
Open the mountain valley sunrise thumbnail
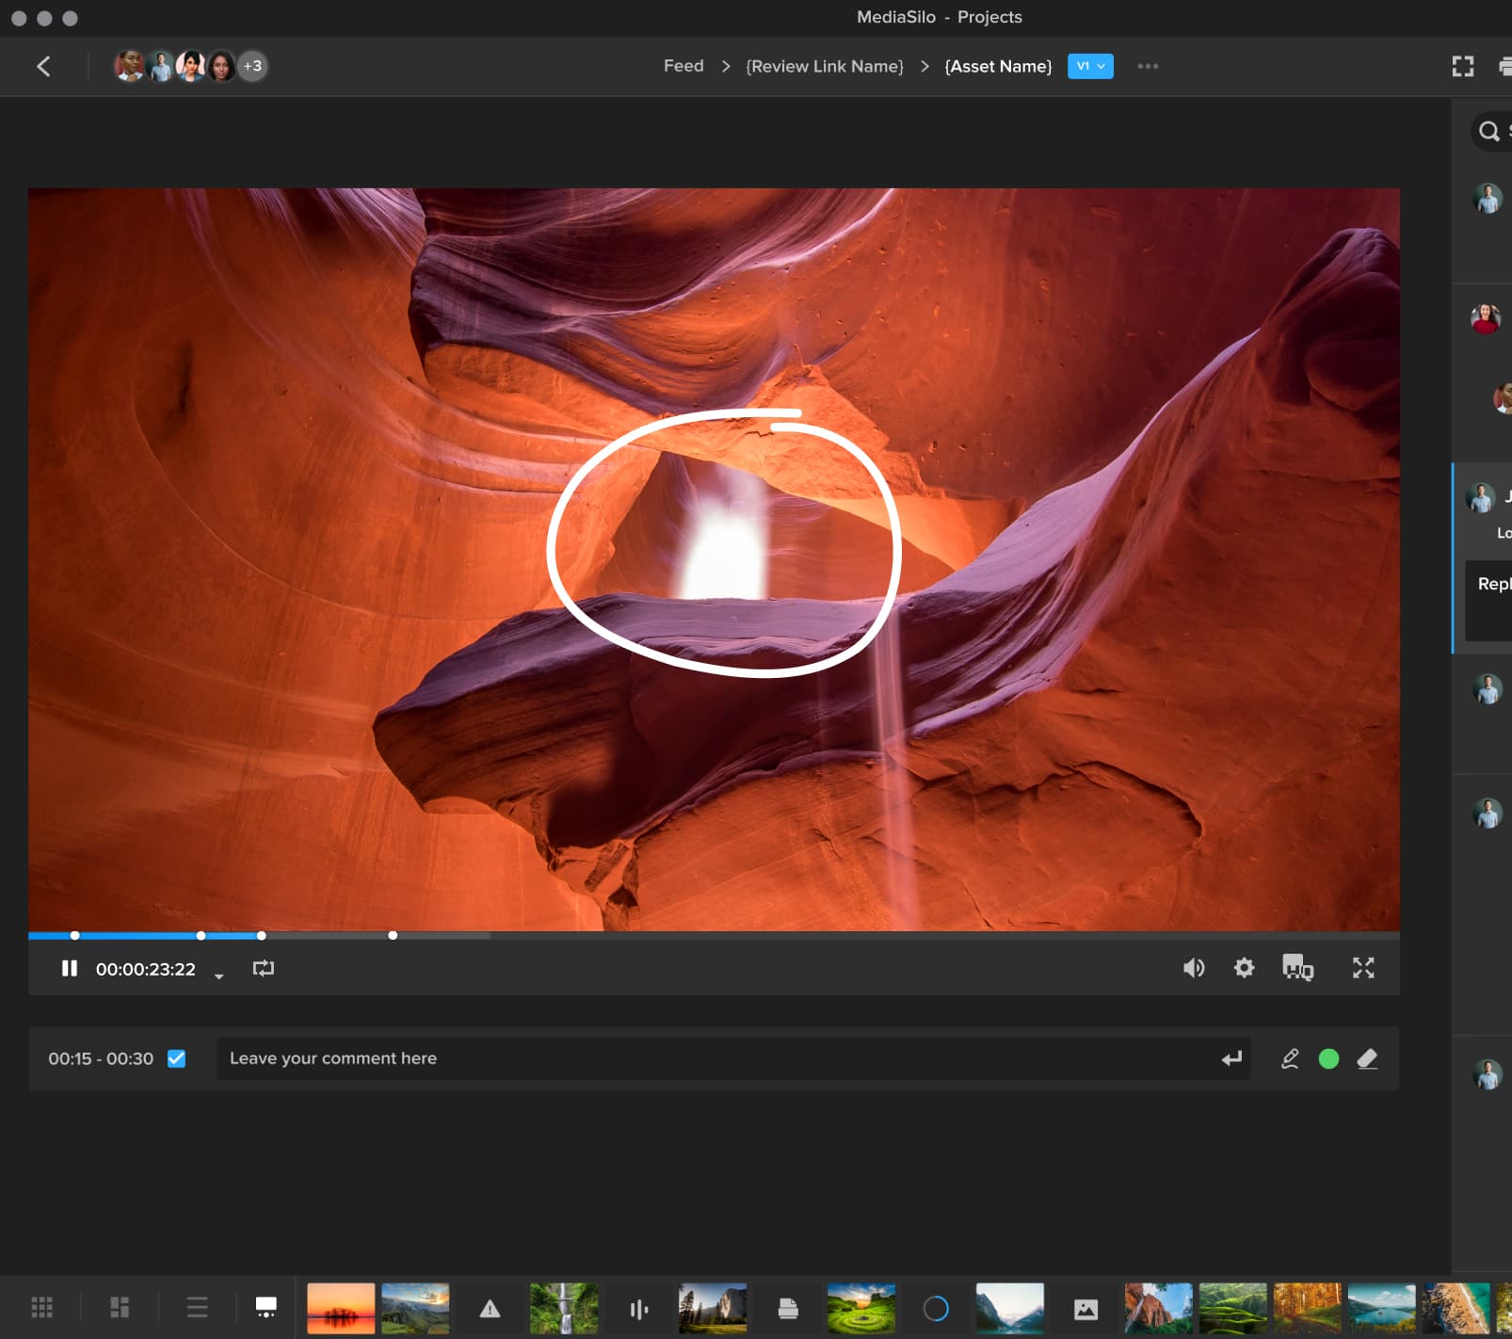[x=415, y=1307]
